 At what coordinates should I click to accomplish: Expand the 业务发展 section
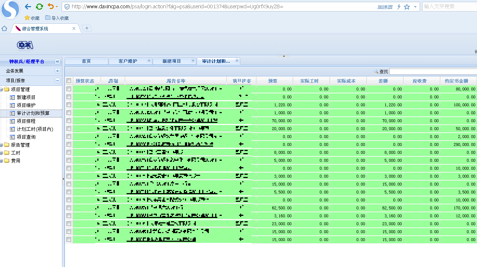tap(57, 71)
